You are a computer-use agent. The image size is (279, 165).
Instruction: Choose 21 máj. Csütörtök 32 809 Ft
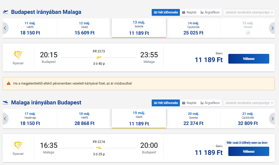[x=247, y=119]
